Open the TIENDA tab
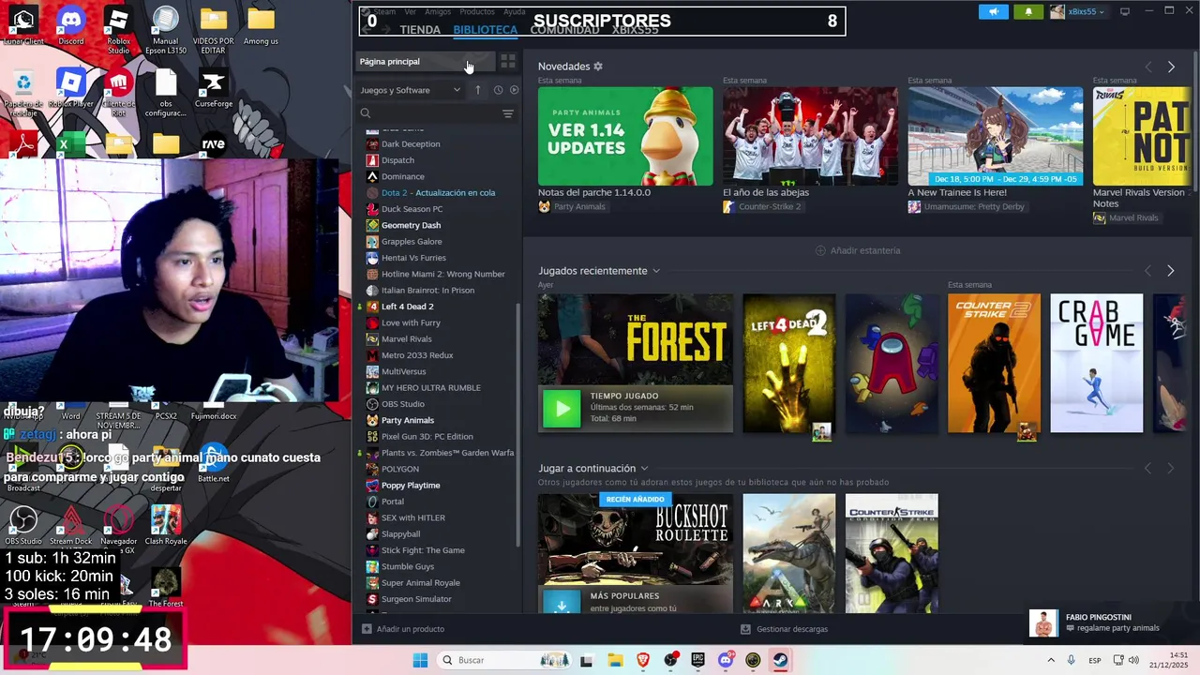Screen dimensions: 1200x675 [420, 30]
